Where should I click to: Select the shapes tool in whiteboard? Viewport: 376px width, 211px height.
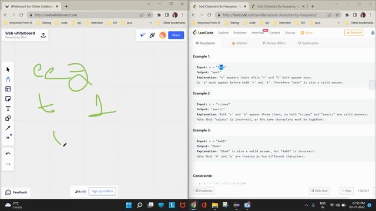8,118
